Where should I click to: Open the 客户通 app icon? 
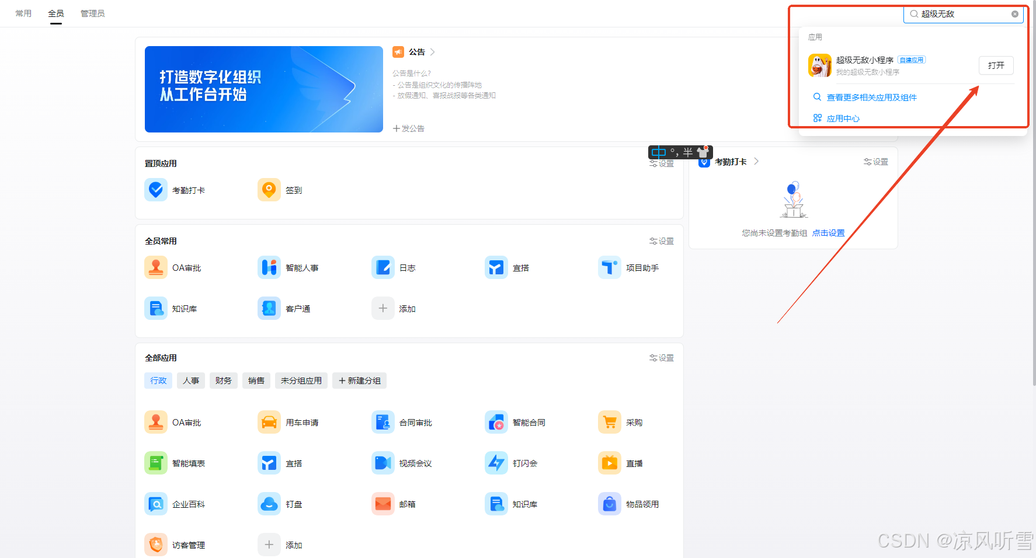coord(269,308)
